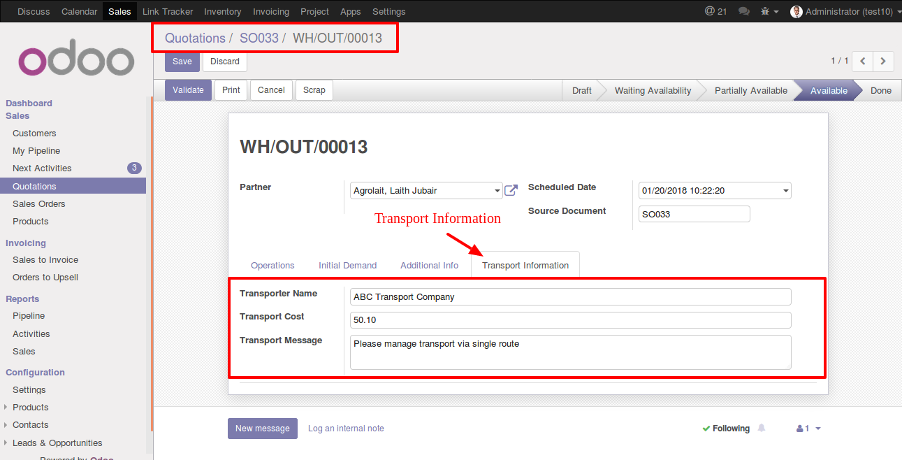The width and height of the screenshot is (902, 460).
Task: Click the Validate button
Action: coord(188,90)
